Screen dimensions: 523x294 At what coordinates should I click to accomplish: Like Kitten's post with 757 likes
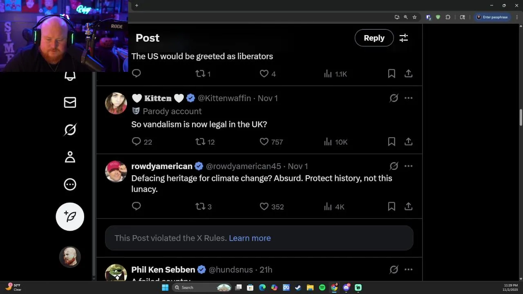click(x=264, y=142)
